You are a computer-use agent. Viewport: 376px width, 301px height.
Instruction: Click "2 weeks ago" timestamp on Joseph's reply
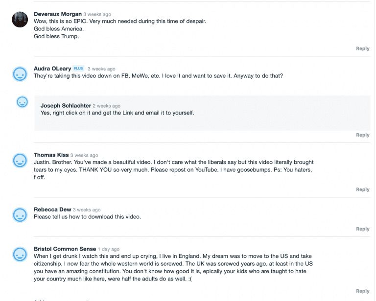click(x=106, y=106)
